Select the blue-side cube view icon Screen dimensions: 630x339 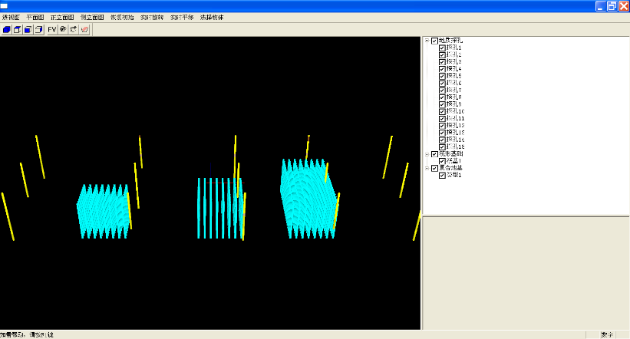[x=38, y=30]
